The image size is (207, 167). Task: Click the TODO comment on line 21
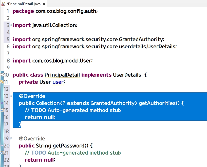tap(73, 153)
